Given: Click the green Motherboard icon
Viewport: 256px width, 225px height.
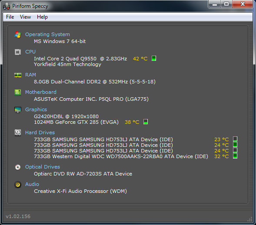Looking at the screenshot, I should coord(18,93).
